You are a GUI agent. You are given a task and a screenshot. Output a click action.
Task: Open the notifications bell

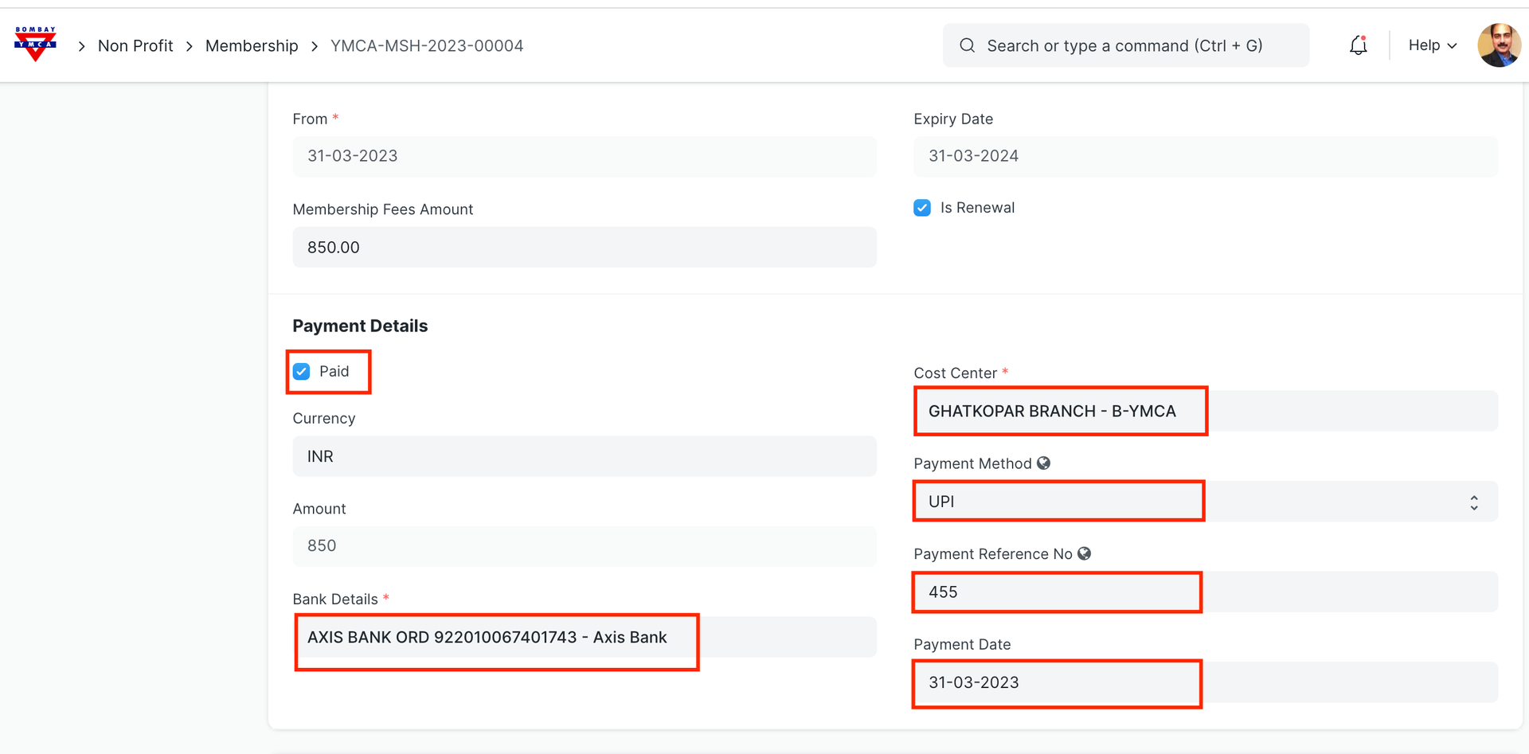click(1358, 45)
